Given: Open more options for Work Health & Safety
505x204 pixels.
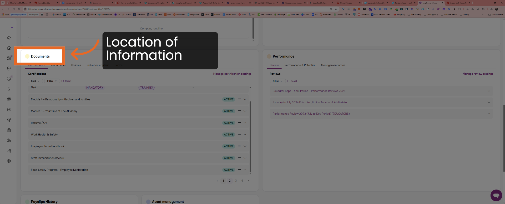Looking at the screenshot, I should point(239,134).
